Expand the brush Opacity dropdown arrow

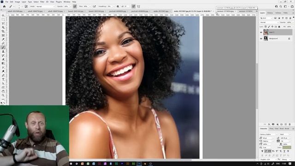point(71,6)
